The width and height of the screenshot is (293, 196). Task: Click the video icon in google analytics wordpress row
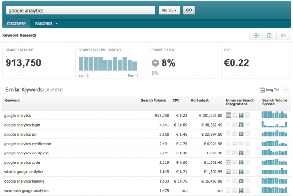[241, 153]
